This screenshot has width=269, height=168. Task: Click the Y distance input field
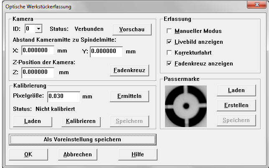pyautogui.click(x=106, y=52)
